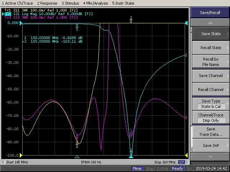The image size is (230, 172).
Task: Open the 4 Mkr/Analysis menu
Action: point(96,3)
